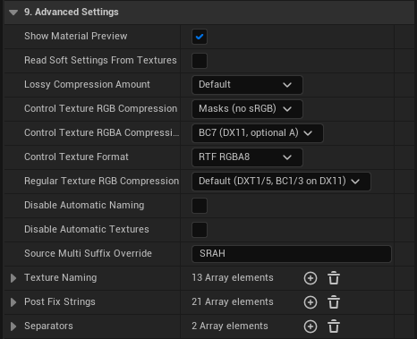Enable Read Soft Settings From Textures
Viewport: 417px width, 339px height.
[200, 61]
